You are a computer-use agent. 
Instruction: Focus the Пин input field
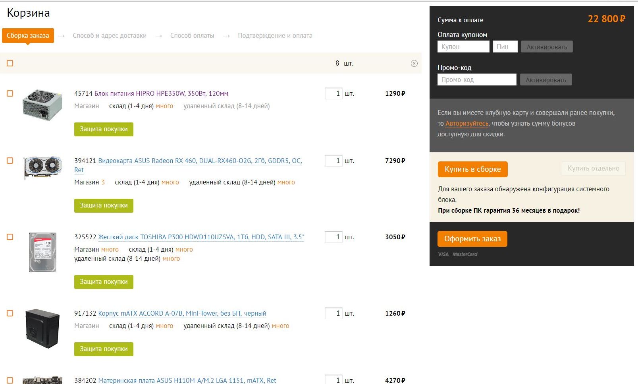pyautogui.click(x=505, y=47)
